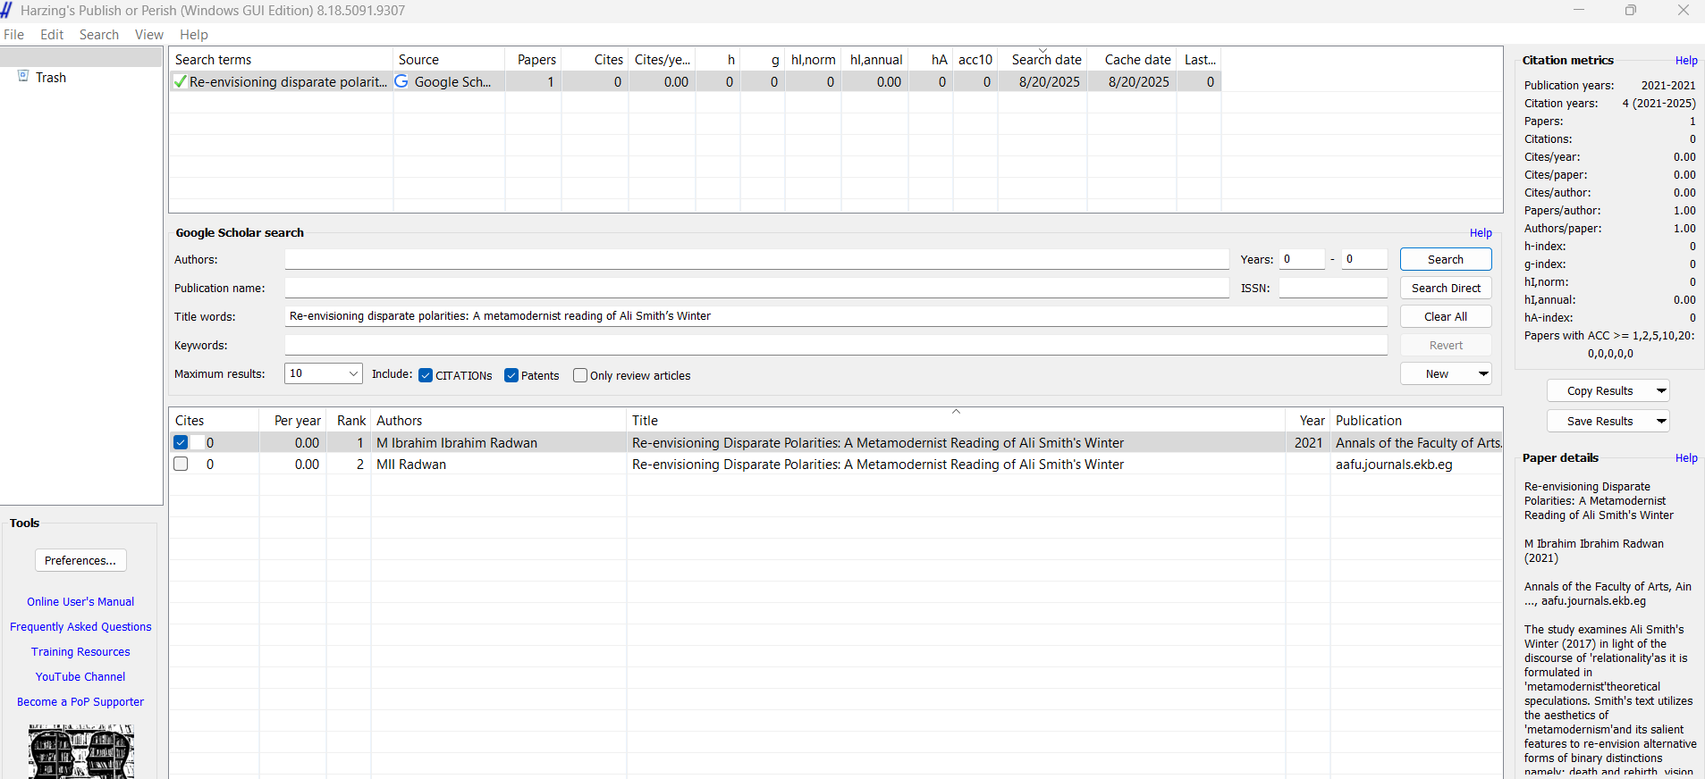Open the Edit menu
The height and width of the screenshot is (779, 1705).
click(x=52, y=34)
